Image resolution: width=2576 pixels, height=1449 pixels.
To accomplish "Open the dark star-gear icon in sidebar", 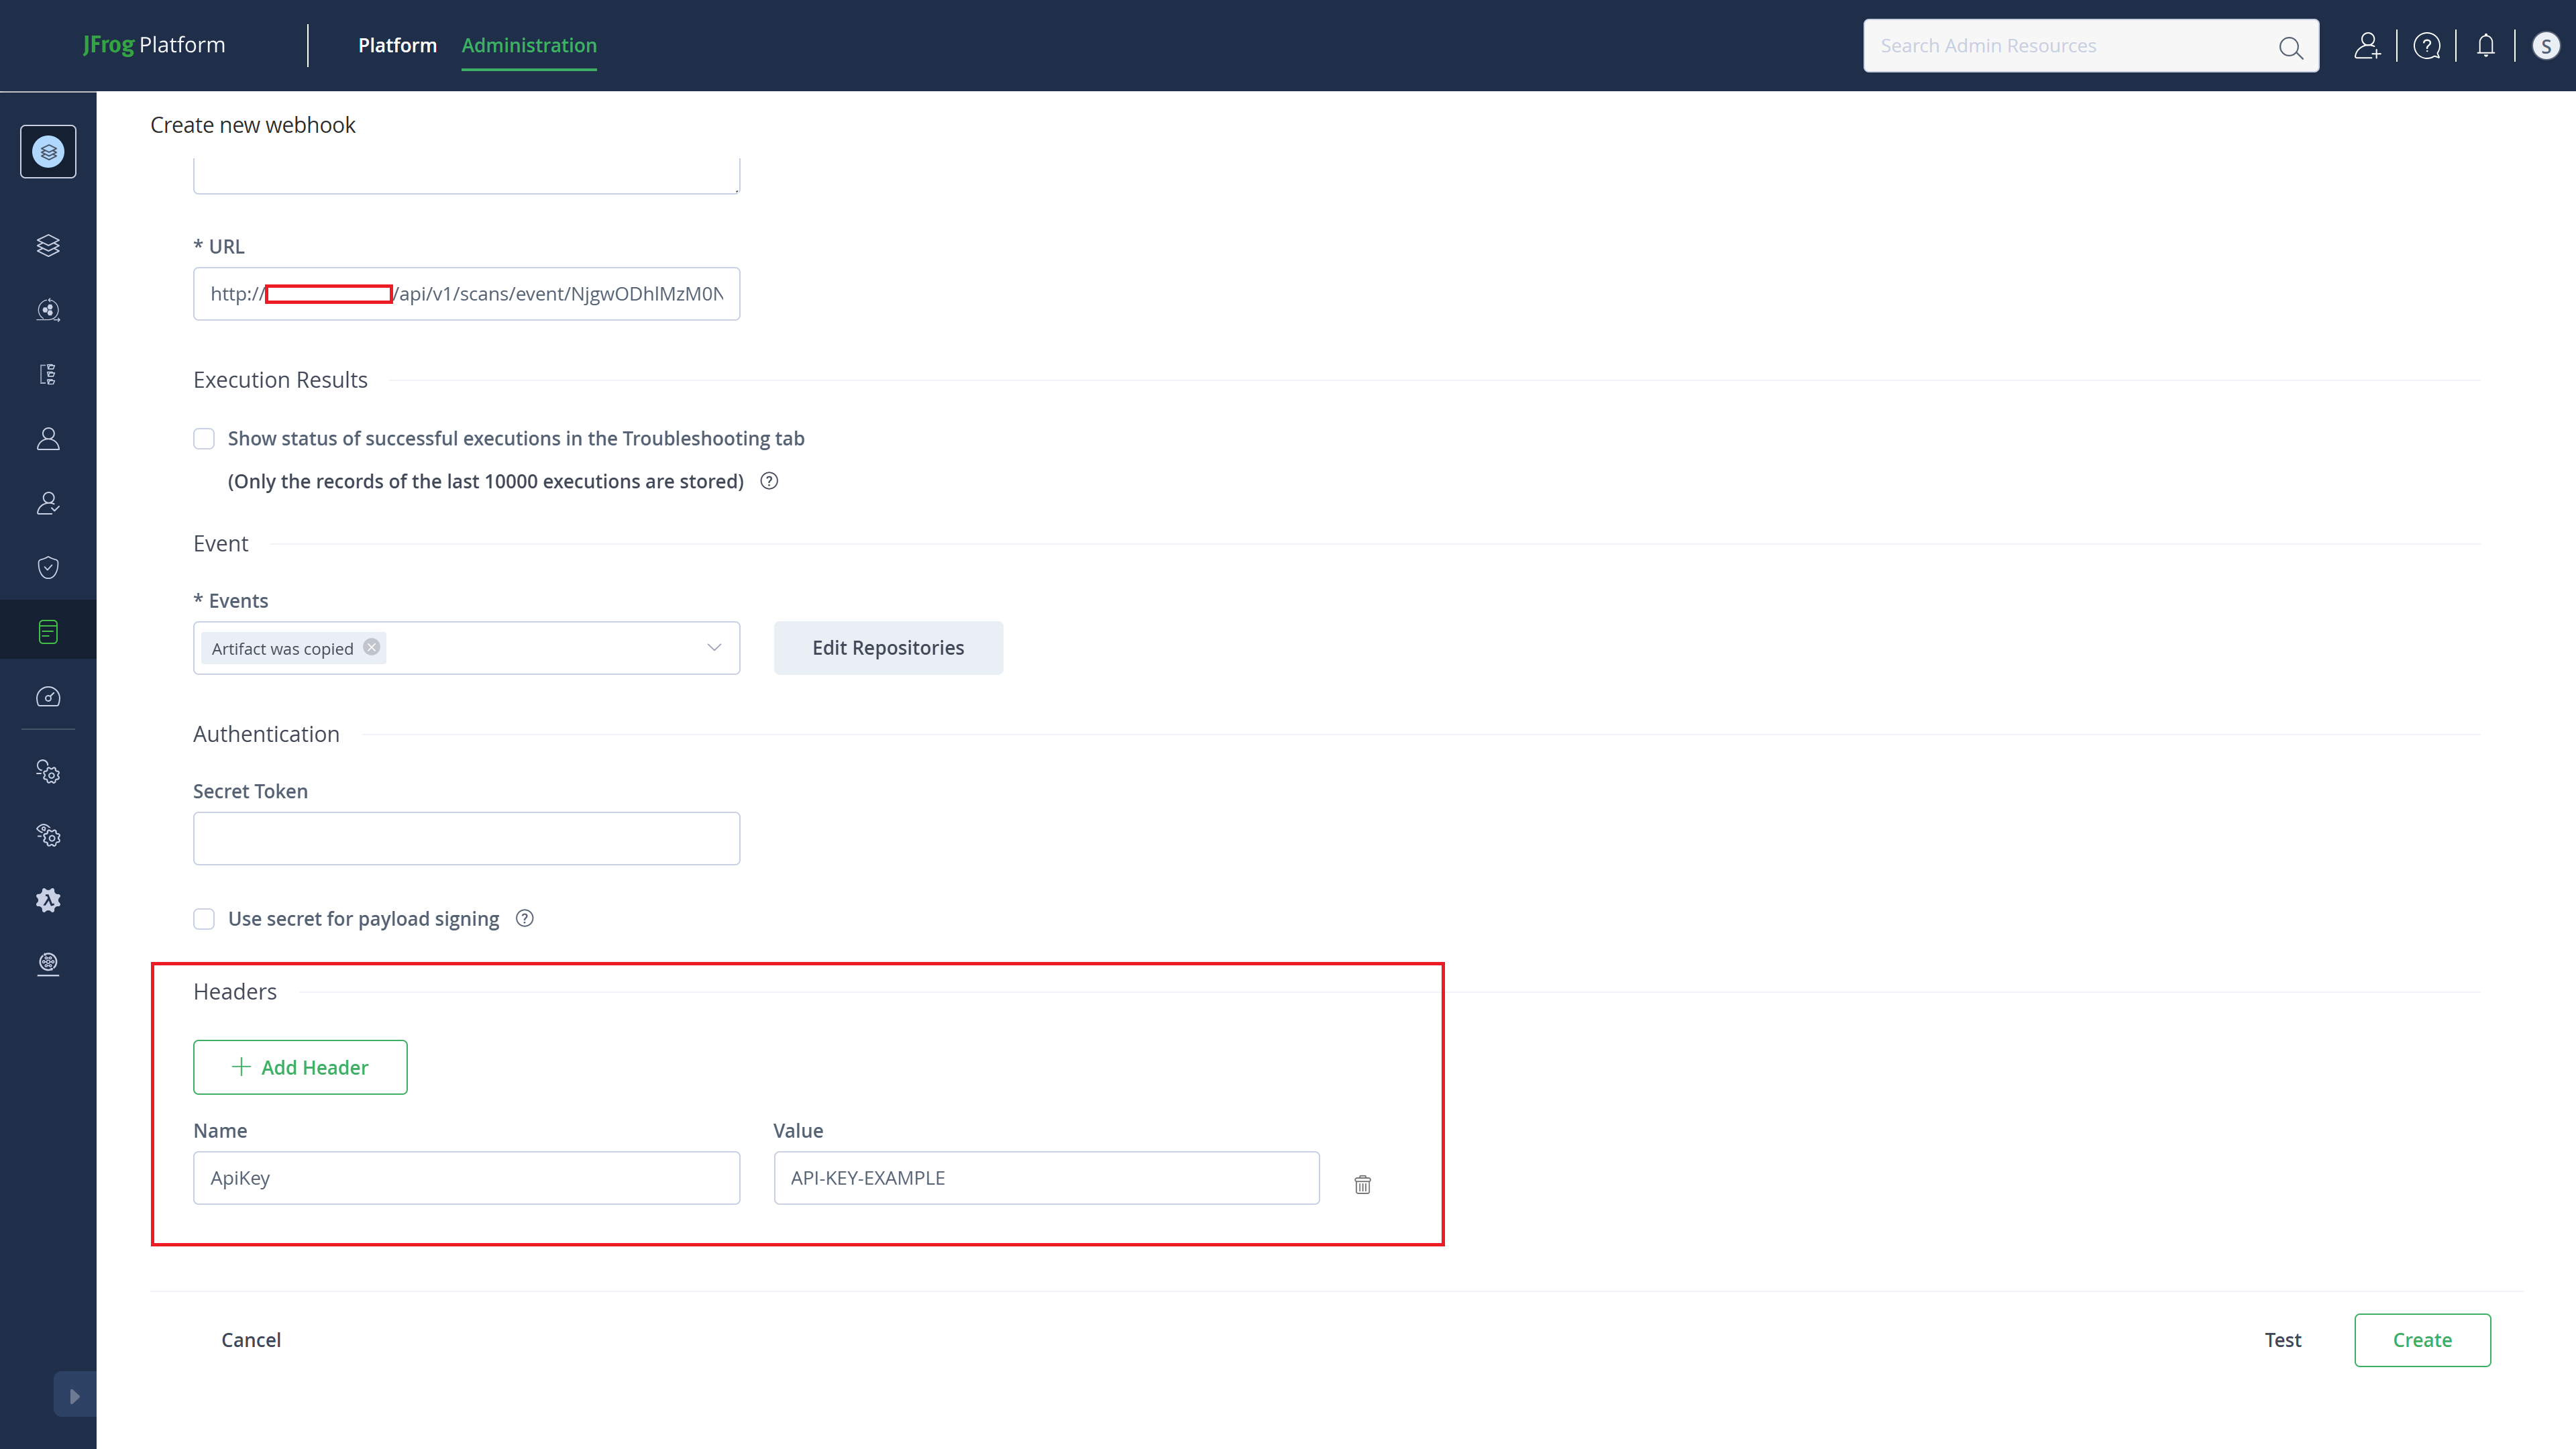I will point(48,900).
